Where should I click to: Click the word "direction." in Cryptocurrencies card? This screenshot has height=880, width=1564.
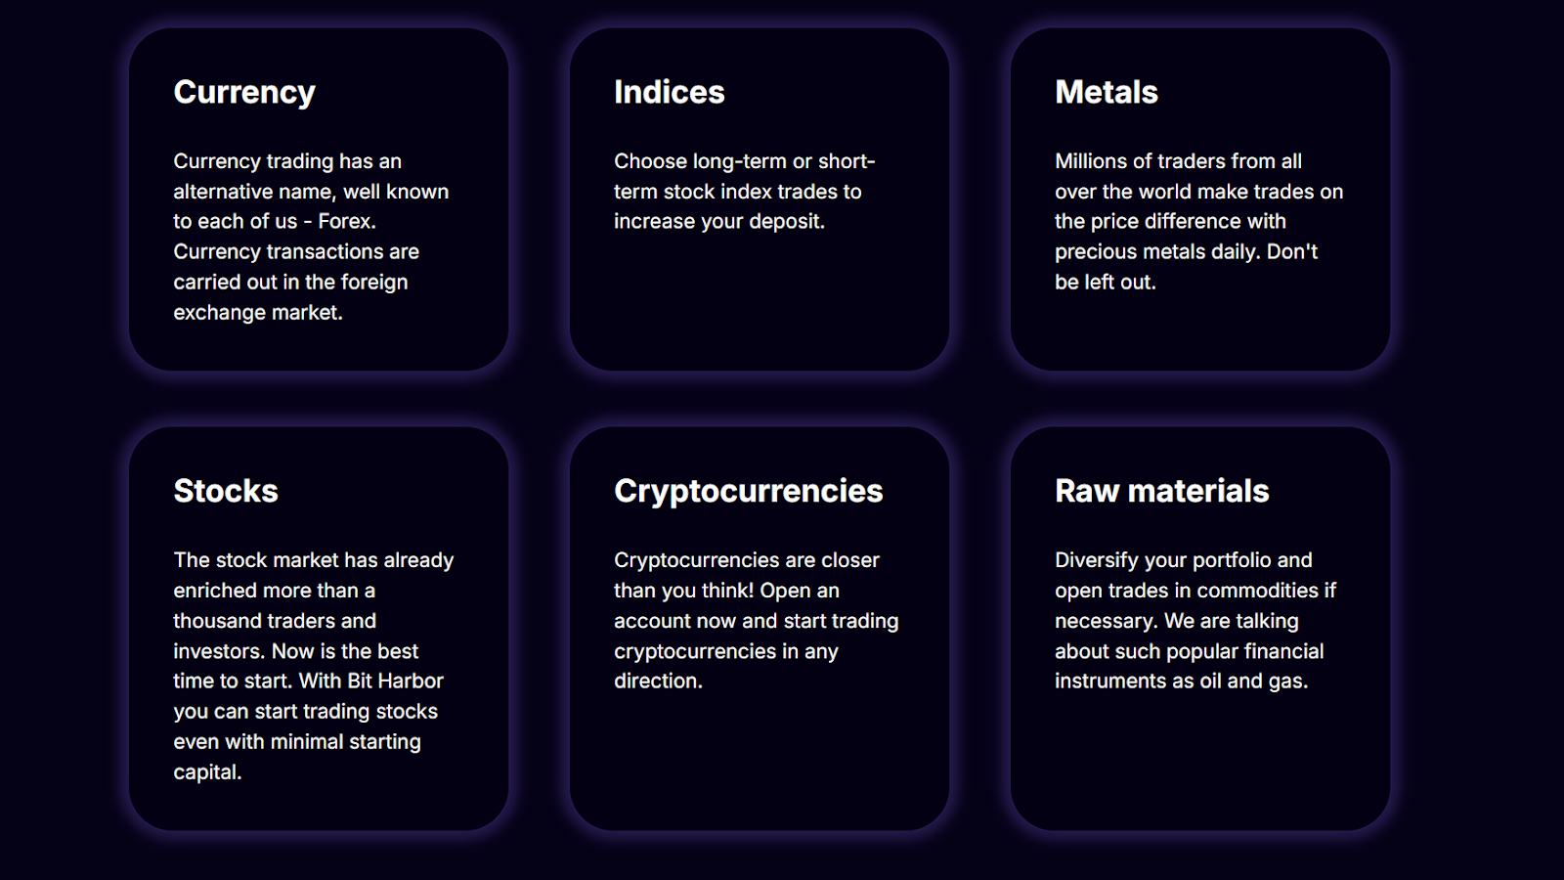point(658,682)
